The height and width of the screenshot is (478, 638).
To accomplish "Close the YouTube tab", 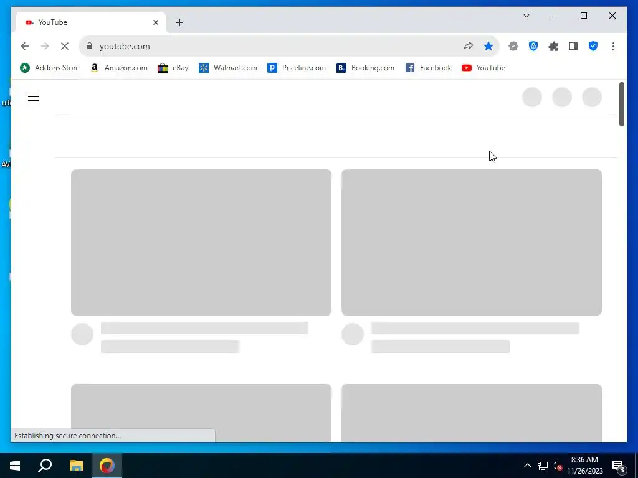I will (155, 22).
